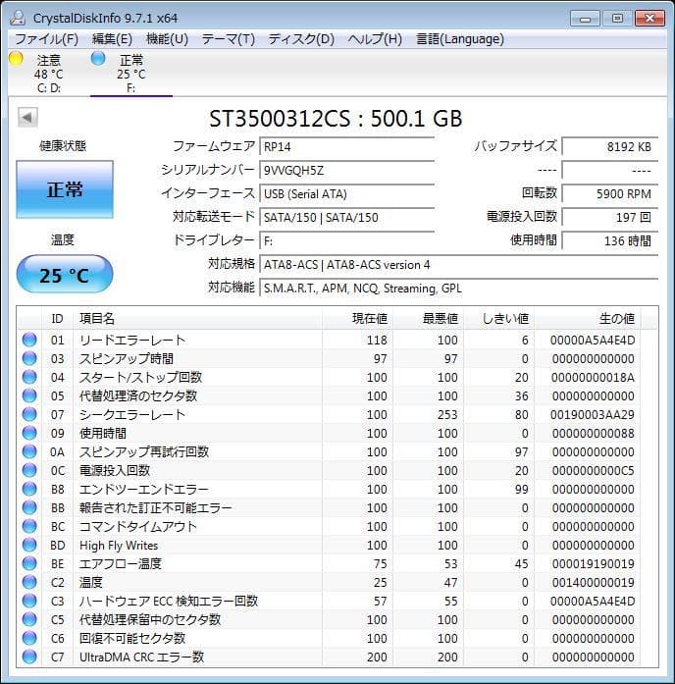Click the status orb for UltraDMA CRC row
The width and height of the screenshot is (675, 684).
(29, 658)
